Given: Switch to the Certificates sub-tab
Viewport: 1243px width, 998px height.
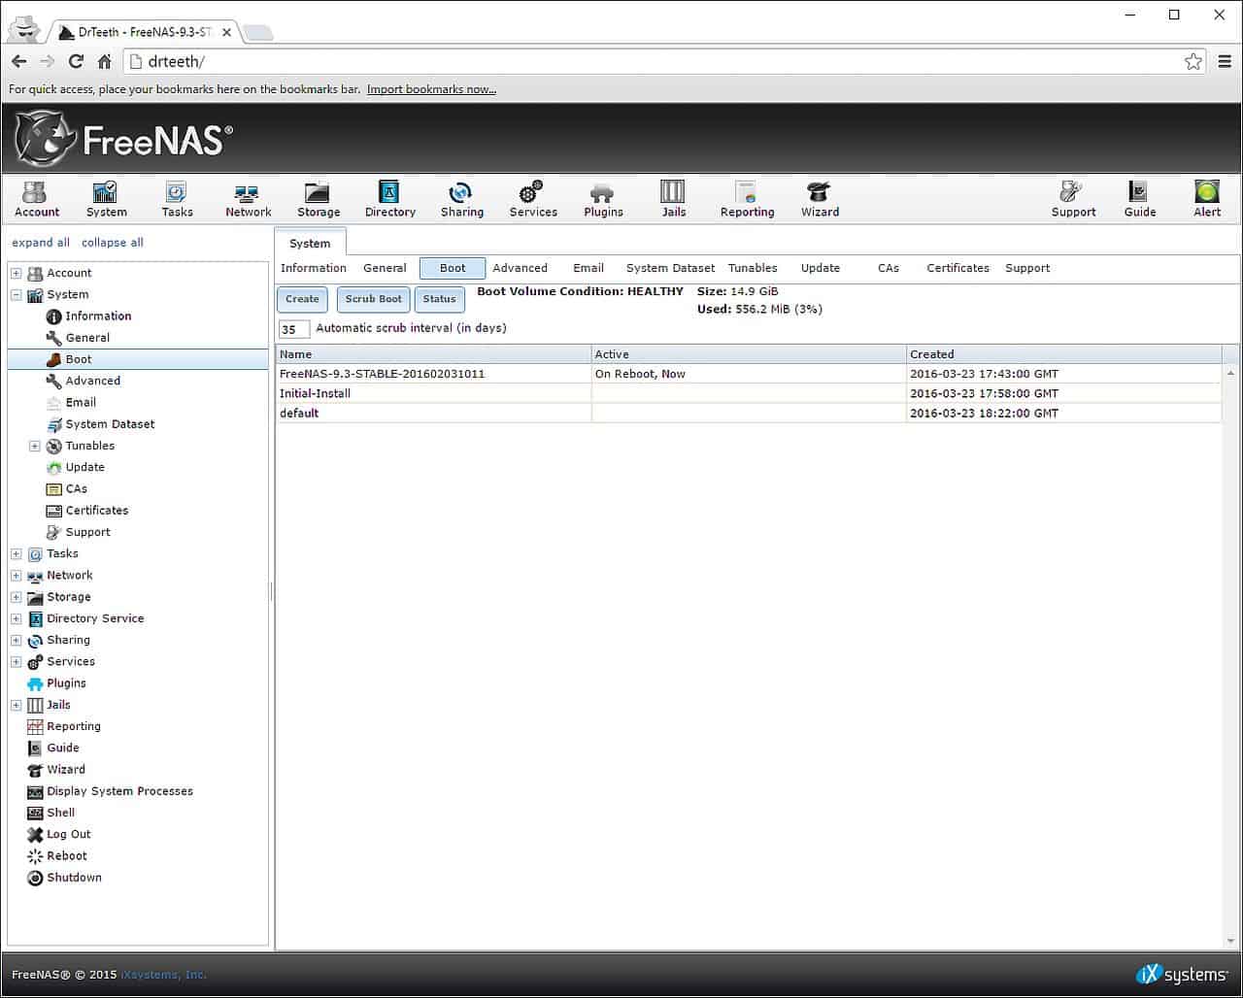Looking at the screenshot, I should point(957,268).
